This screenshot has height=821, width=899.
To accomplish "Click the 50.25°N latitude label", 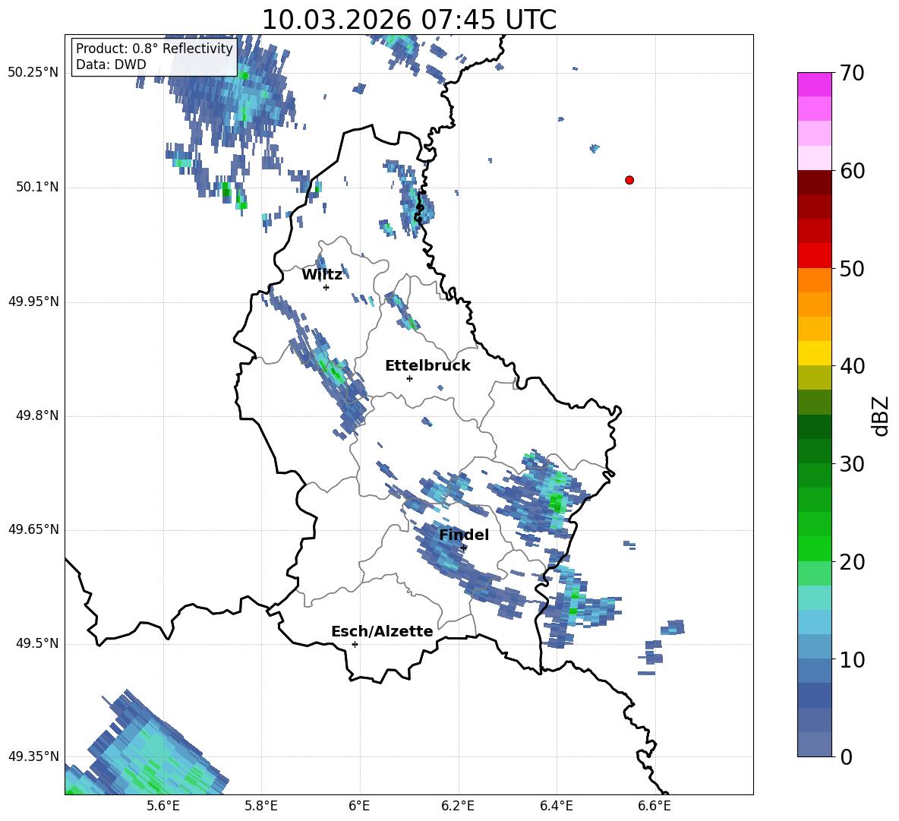I will (33, 73).
